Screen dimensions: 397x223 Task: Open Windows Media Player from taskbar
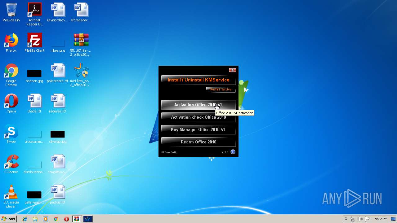click(x=46, y=219)
